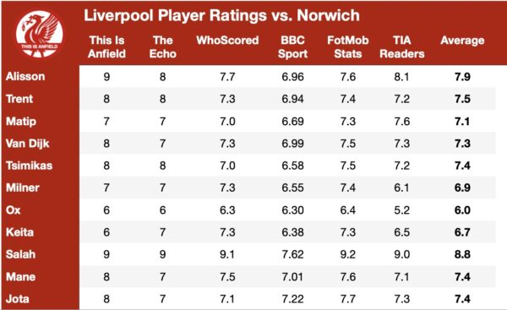Select Jota's BBC Sport rating 7.22
The image size is (507, 310).
[292, 299]
